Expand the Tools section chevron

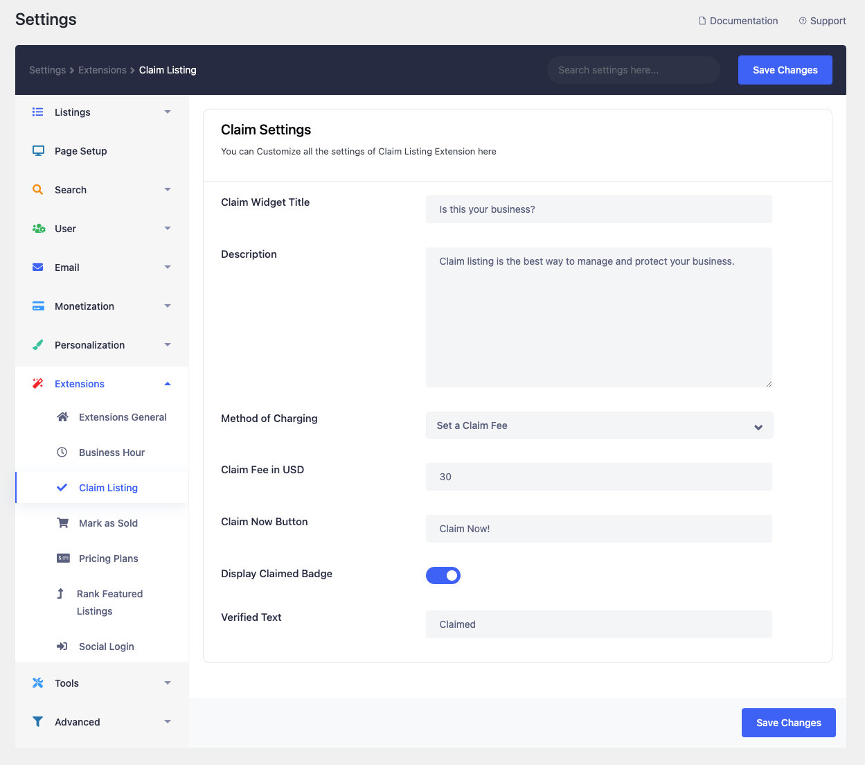tap(167, 683)
